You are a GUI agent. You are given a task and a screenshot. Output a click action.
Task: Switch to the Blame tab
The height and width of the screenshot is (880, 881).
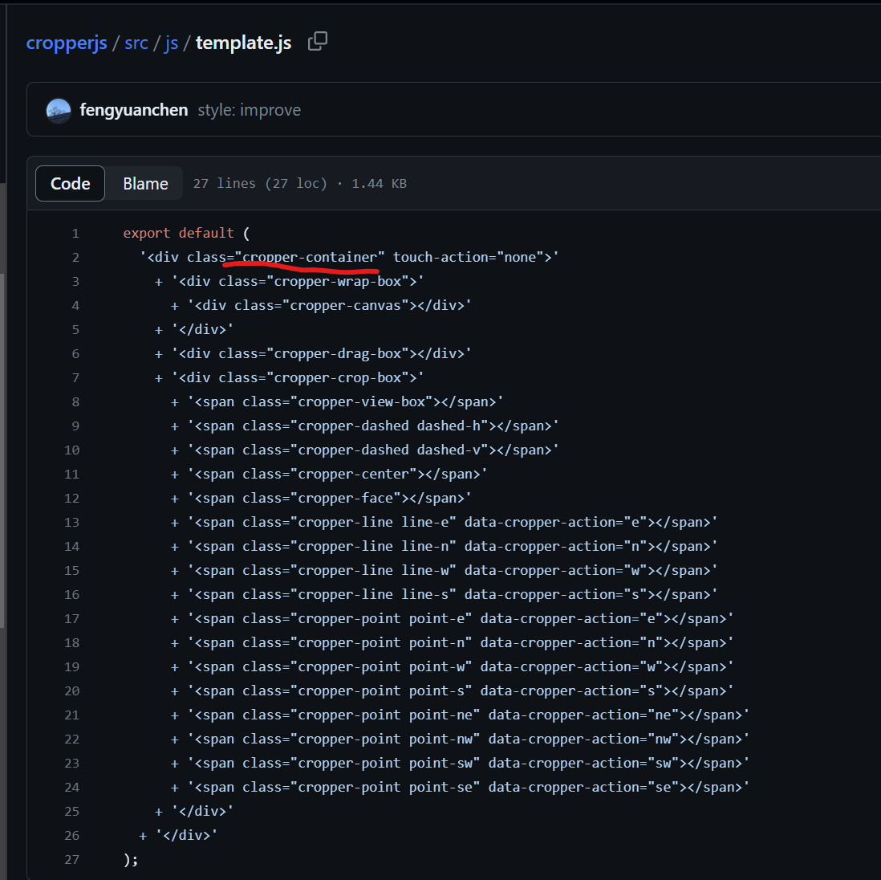(144, 183)
